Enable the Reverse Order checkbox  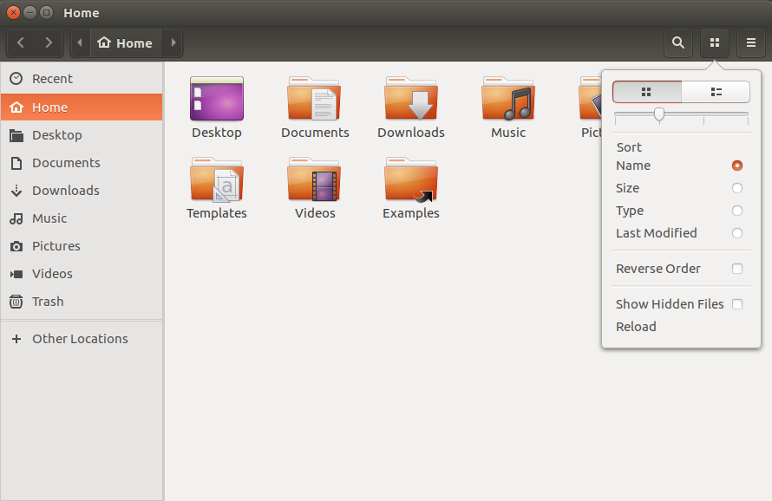click(x=737, y=269)
